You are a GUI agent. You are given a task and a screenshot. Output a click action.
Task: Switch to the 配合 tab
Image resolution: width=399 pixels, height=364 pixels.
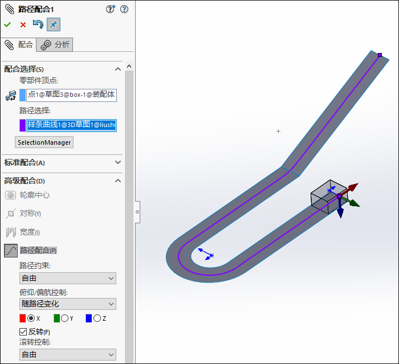[19, 45]
